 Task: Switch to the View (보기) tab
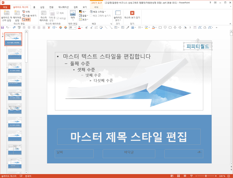85,7
